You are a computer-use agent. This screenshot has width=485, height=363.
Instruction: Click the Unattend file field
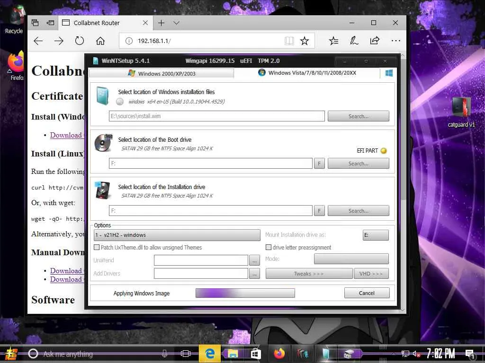tap(201, 260)
